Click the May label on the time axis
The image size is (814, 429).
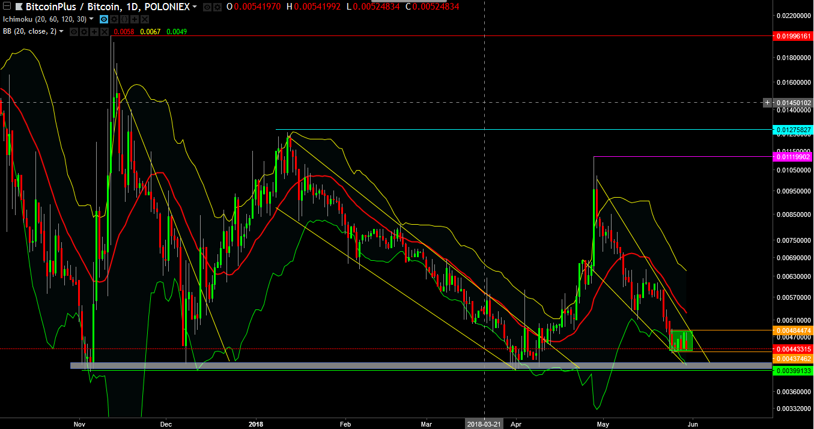603,424
